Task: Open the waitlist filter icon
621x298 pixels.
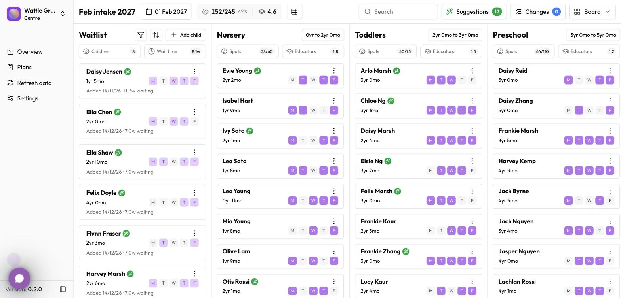Action: 141,35
